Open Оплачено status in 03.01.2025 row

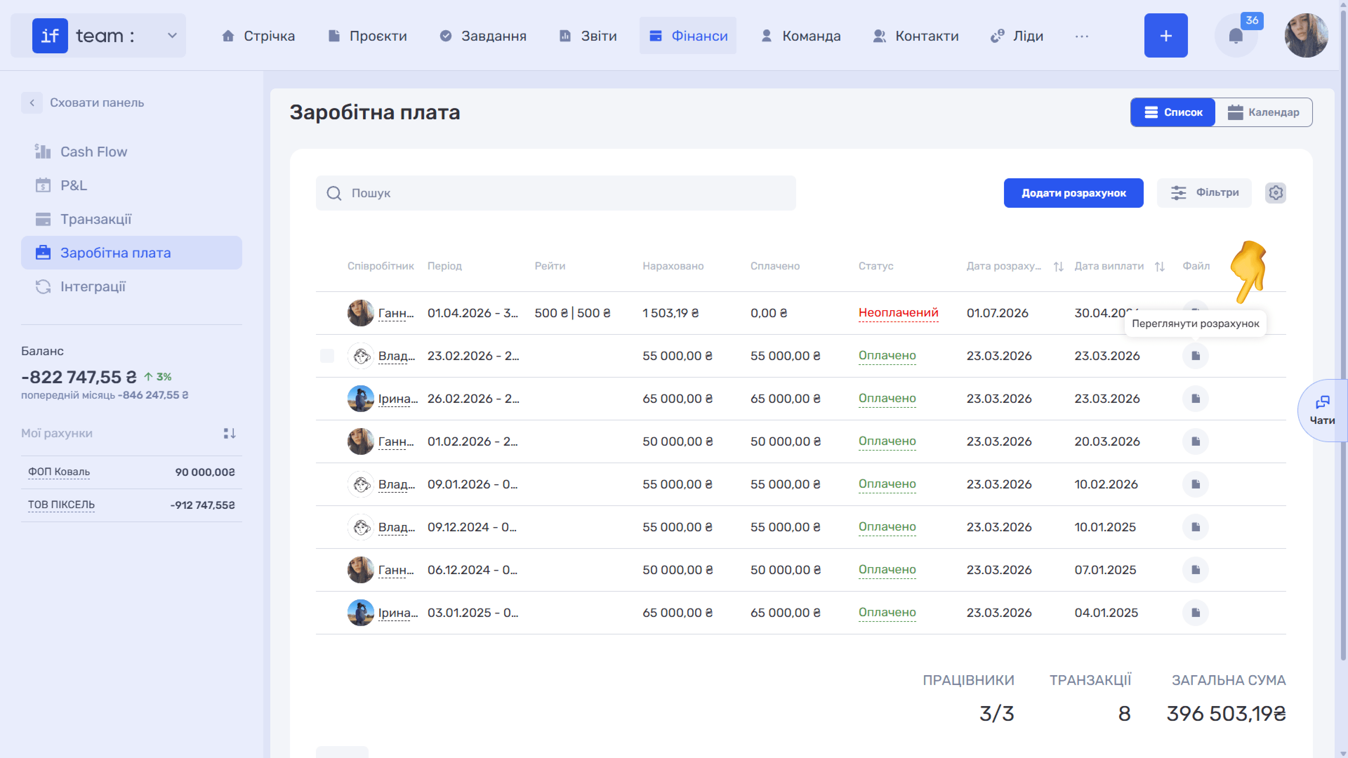click(x=887, y=613)
